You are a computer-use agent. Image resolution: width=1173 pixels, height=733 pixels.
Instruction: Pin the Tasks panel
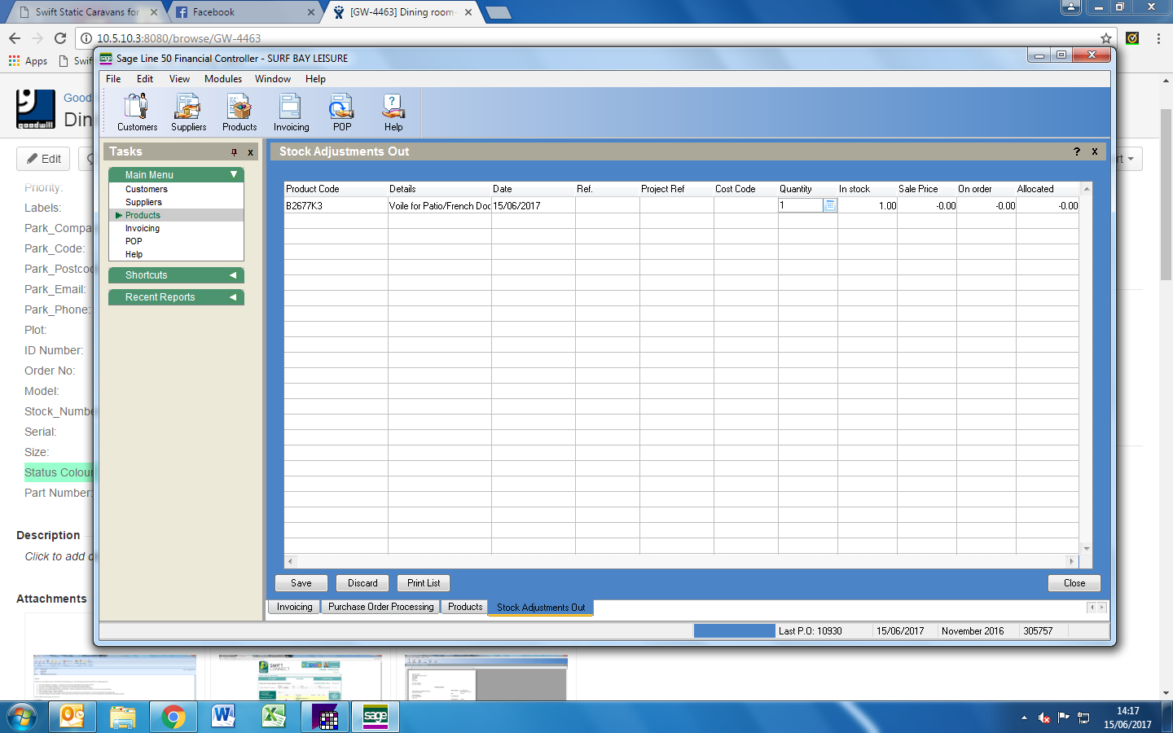coord(234,152)
